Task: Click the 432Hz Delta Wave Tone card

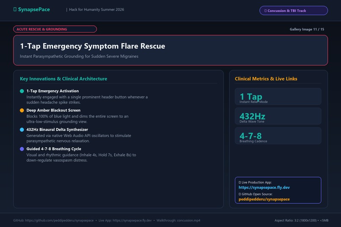Action: 278,116
